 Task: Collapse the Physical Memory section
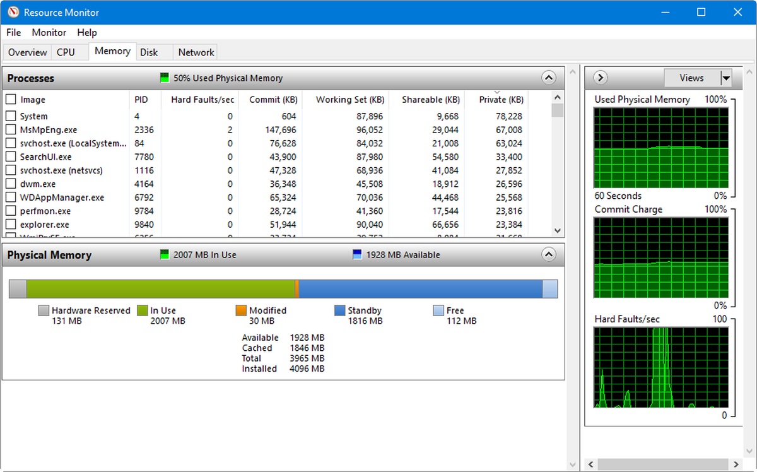tap(549, 255)
